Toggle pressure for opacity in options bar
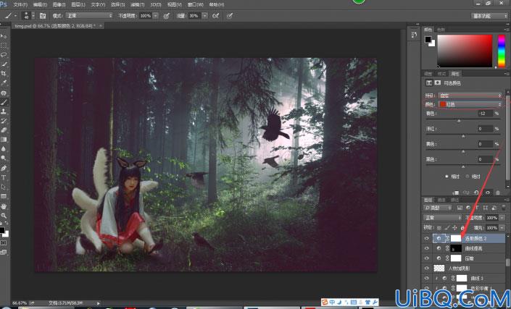511x309 pixels. pos(167,16)
